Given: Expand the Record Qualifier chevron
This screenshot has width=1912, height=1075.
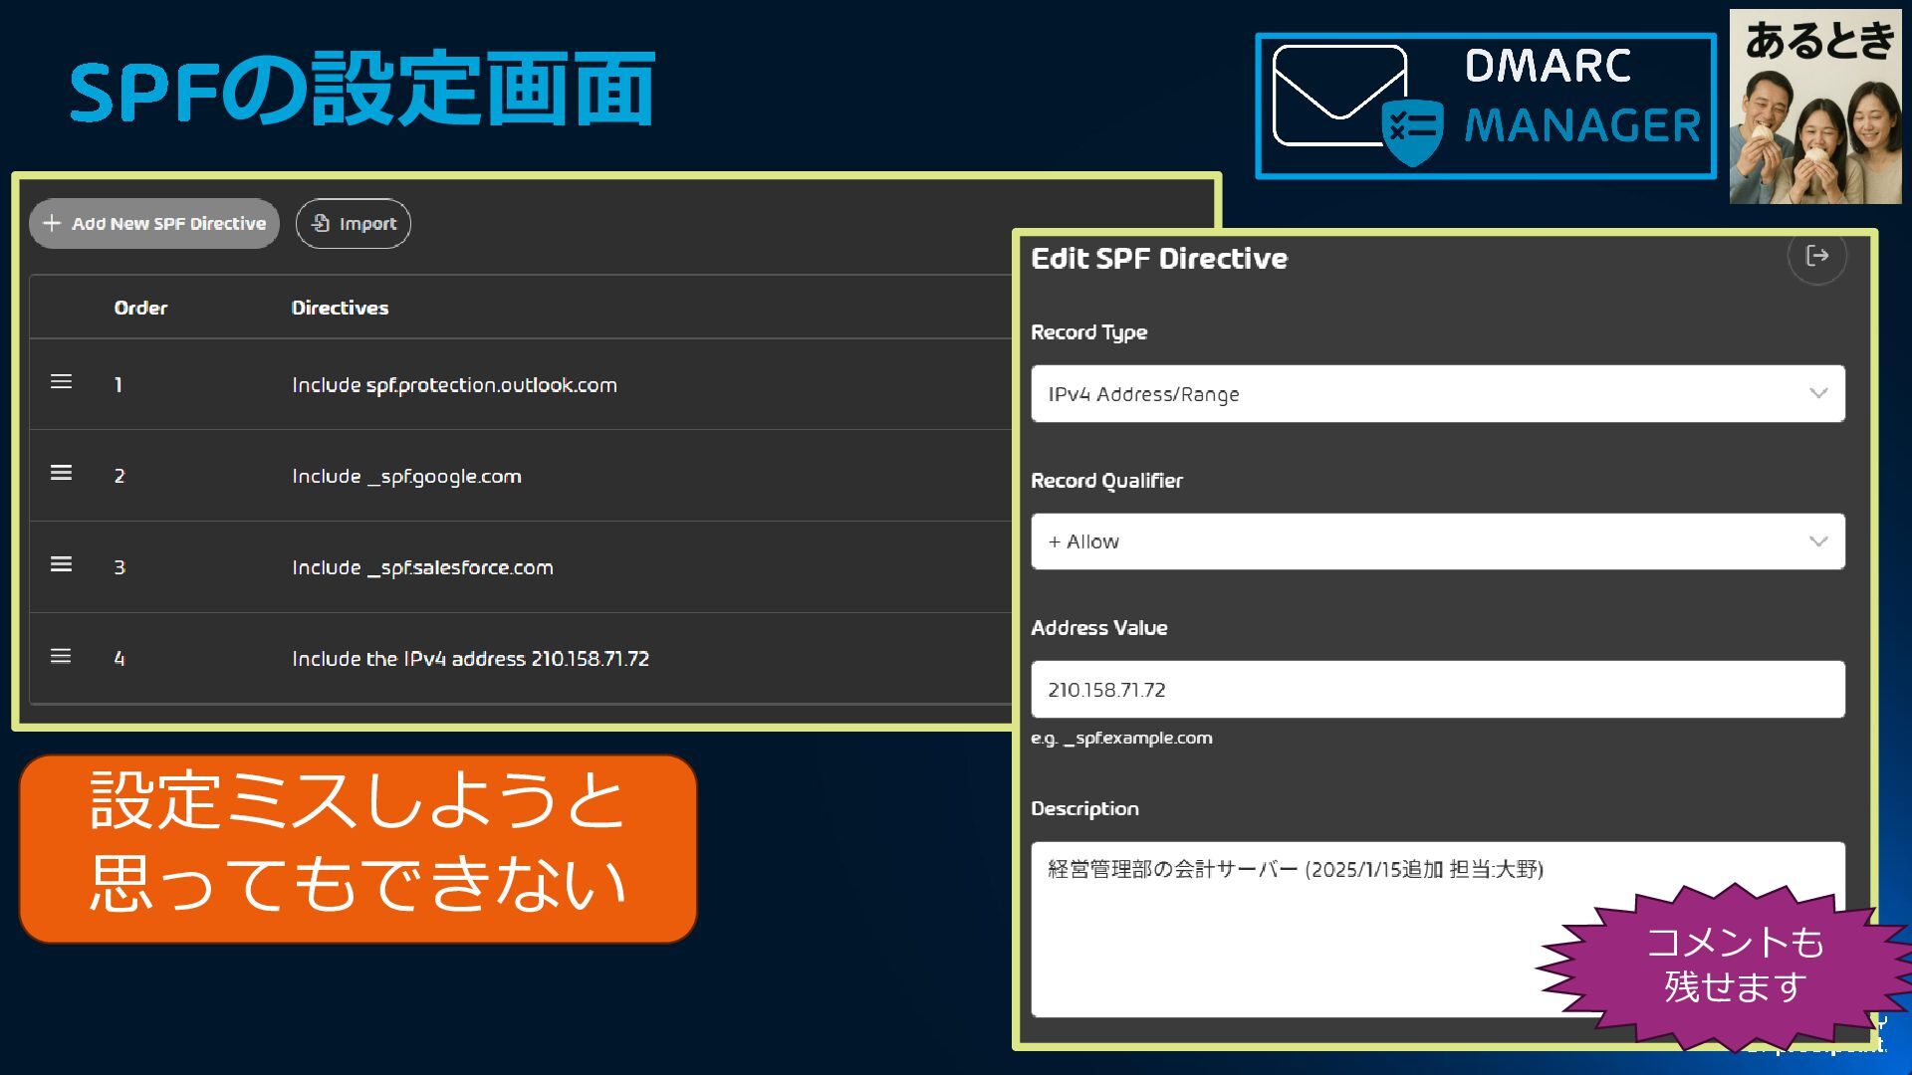Looking at the screenshot, I should click(1818, 541).
